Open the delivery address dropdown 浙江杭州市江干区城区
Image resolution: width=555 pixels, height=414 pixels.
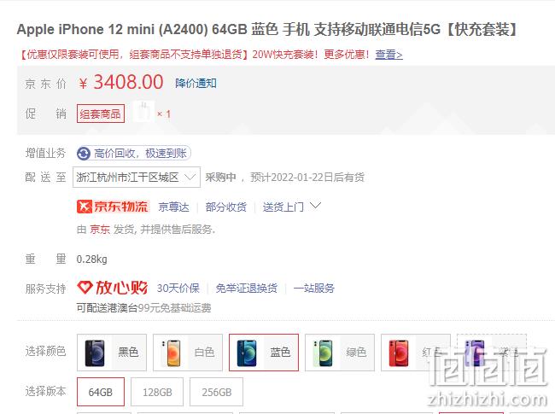point(137,177)
